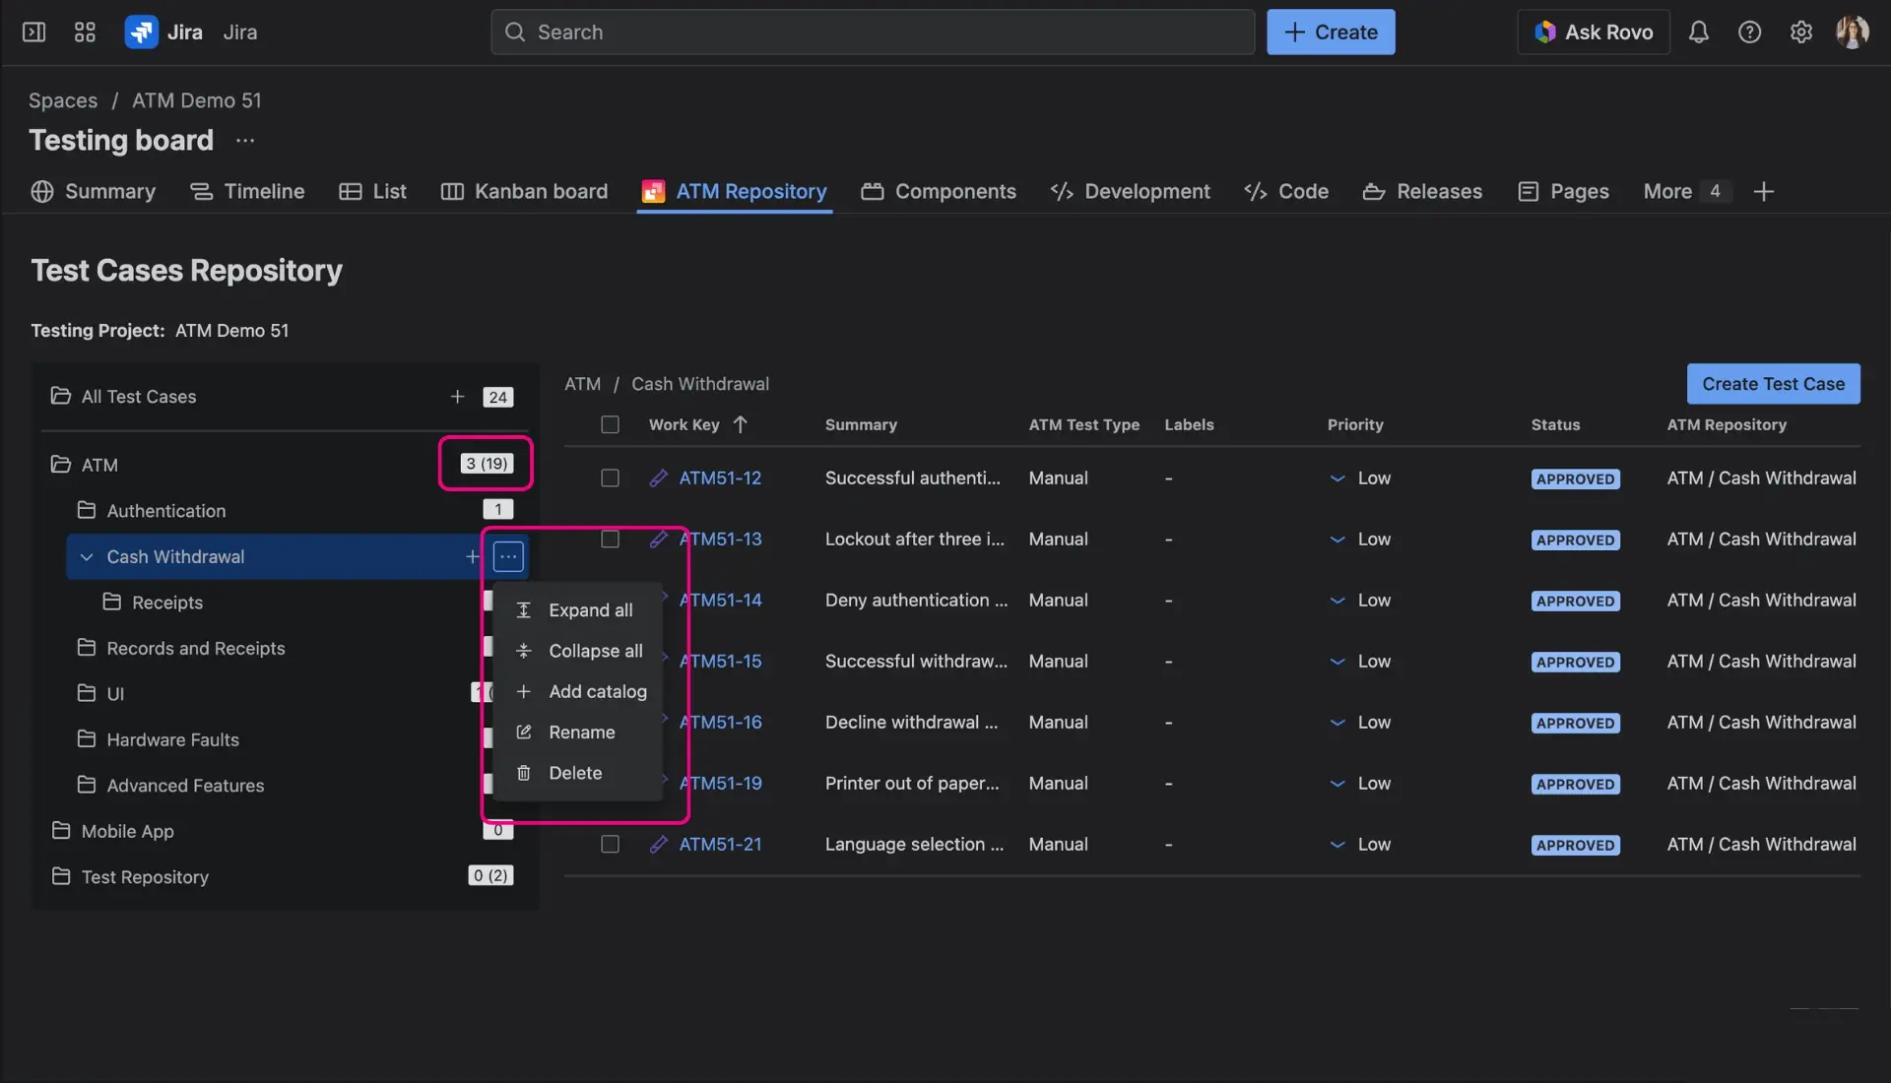Open the Low priority dropdown for ATM51-12
1891x1083 pixels.
click(x=1360, y=478)
